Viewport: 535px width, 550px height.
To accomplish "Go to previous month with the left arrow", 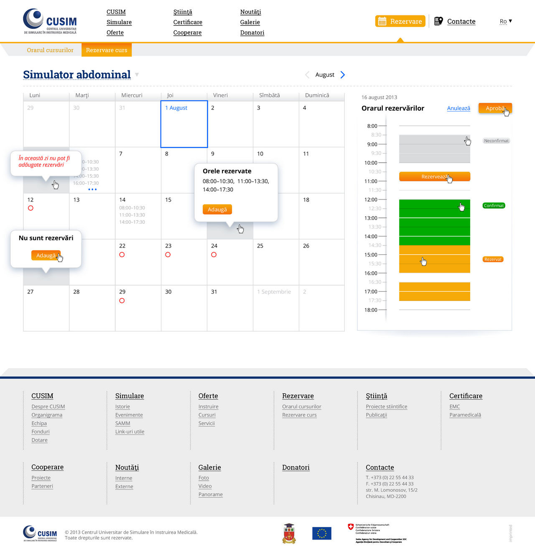I will [x=308, y=74].
